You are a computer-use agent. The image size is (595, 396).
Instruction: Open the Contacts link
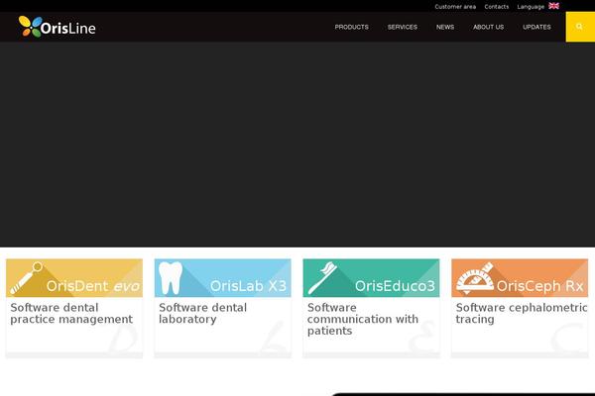[497, 7]
